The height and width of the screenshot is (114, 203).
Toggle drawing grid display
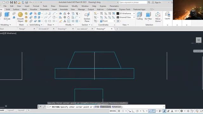[119, 111]
